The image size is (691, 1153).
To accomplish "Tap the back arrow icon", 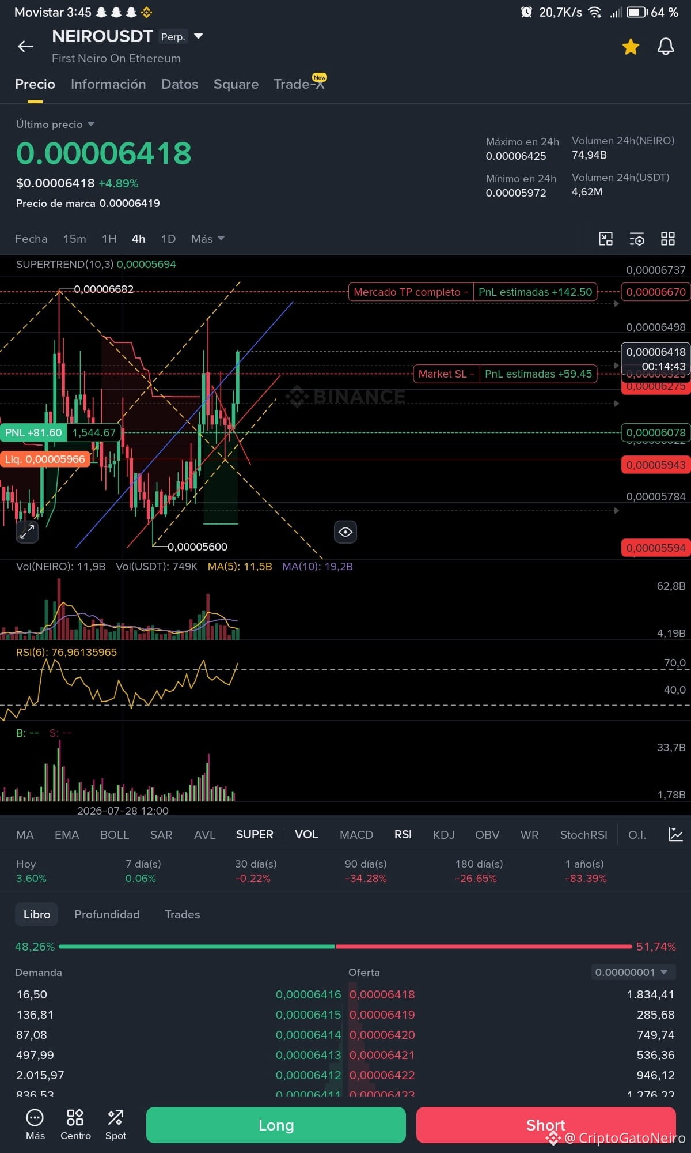I will 26,47.
